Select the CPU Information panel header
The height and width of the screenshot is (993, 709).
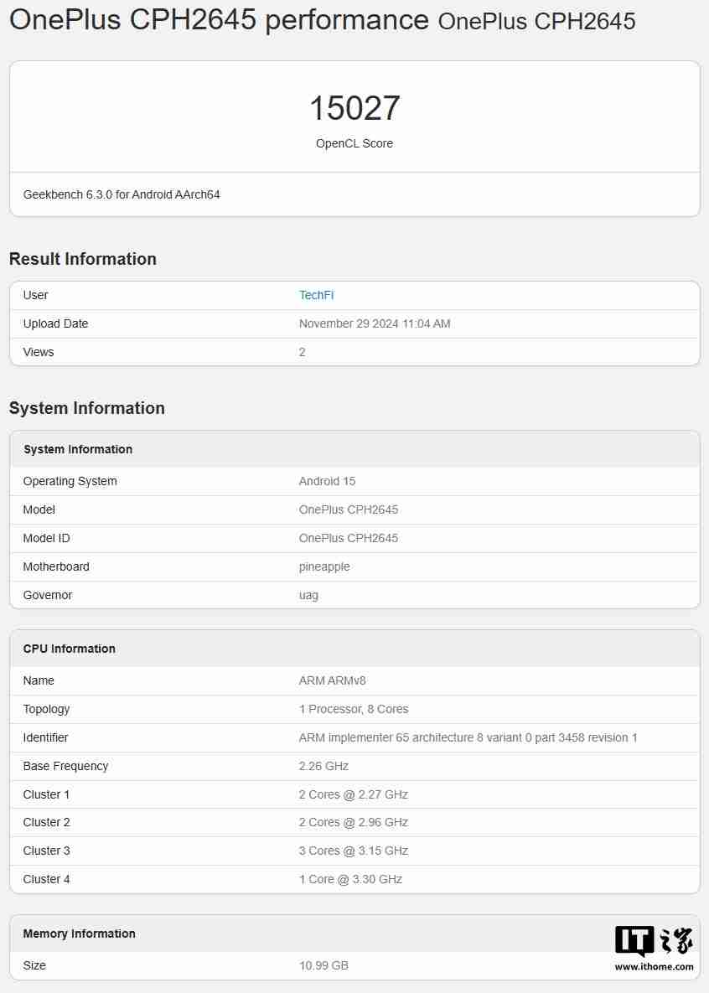(x=69, y=648)
